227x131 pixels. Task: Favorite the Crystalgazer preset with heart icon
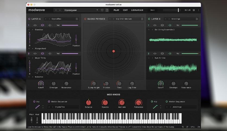pyautogui.click(x=102, y=10)
